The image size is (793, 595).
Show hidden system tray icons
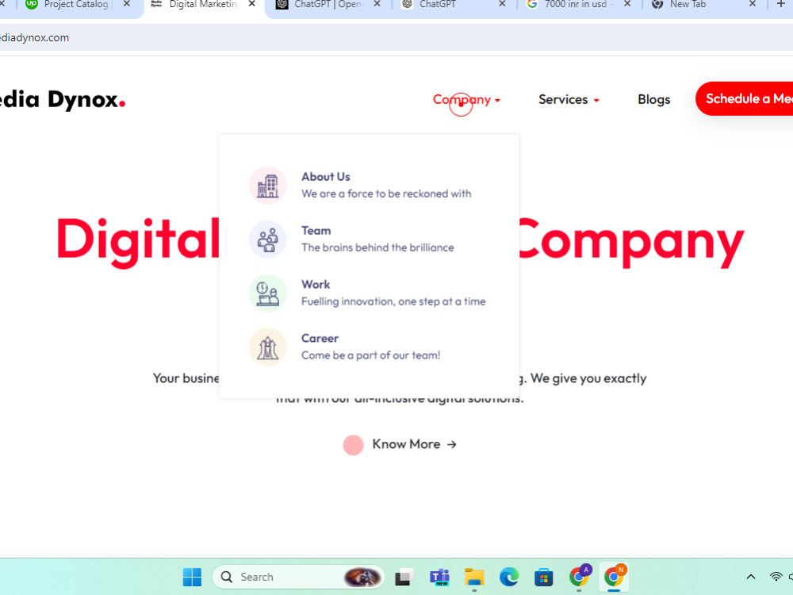[x=751, y=577]
